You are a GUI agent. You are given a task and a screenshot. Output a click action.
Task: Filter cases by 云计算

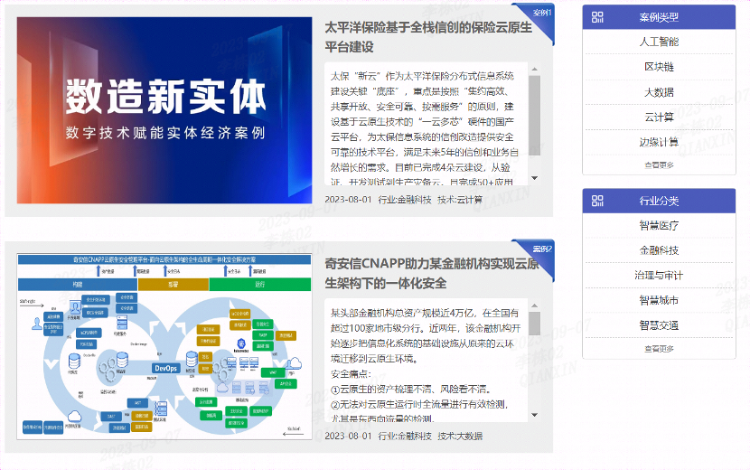pos(659,117)
